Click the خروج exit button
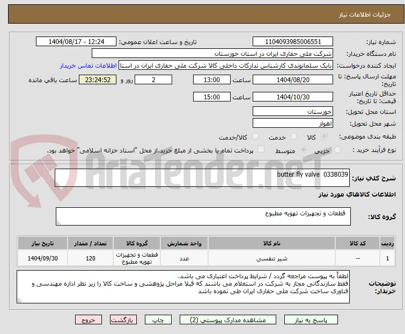 (x=89, y=320)
